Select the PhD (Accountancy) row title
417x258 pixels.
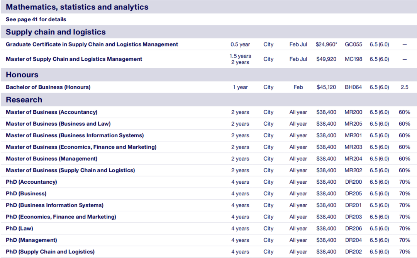(x=31, y=182)
